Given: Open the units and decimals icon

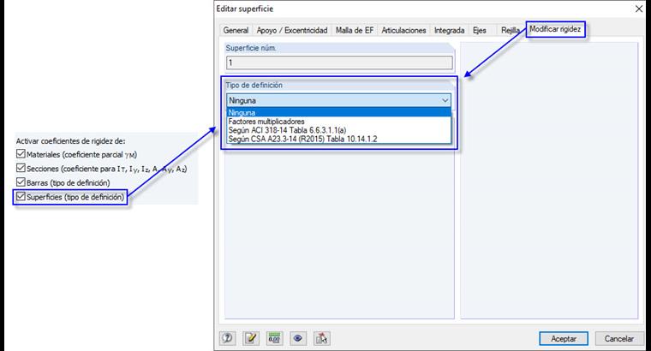Looking at the screenshot, I should click(274, 338).
